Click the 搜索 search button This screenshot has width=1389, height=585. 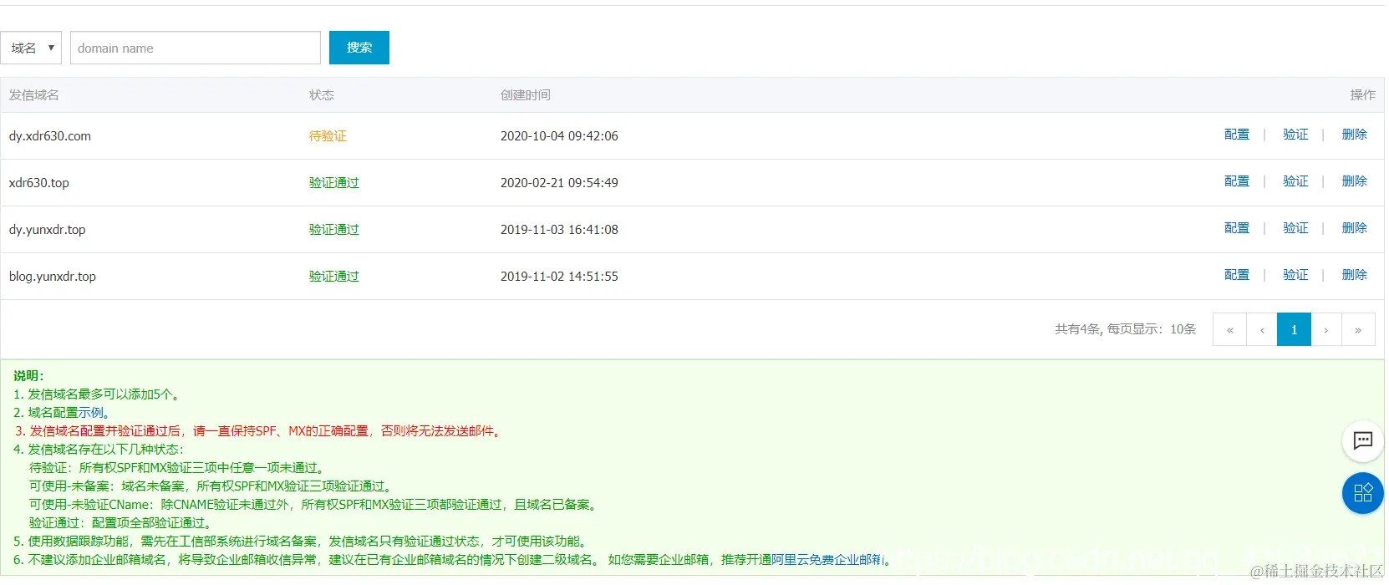pyautogui.click(x=359, y=48)
